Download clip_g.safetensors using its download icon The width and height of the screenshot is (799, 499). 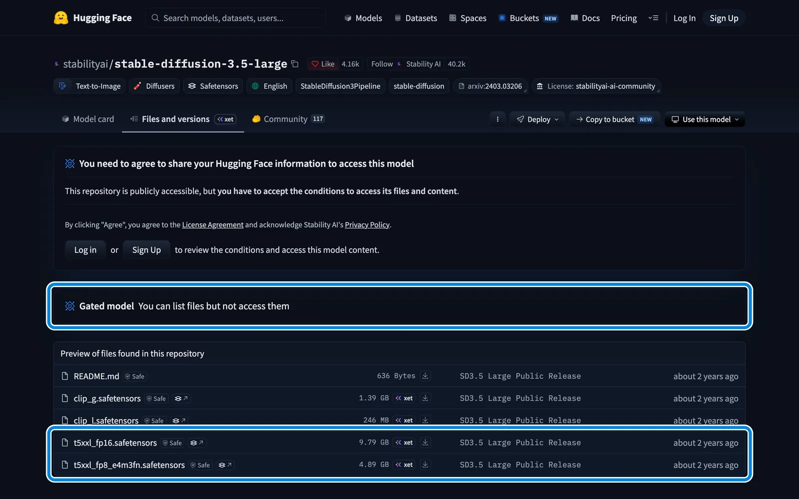425,398
